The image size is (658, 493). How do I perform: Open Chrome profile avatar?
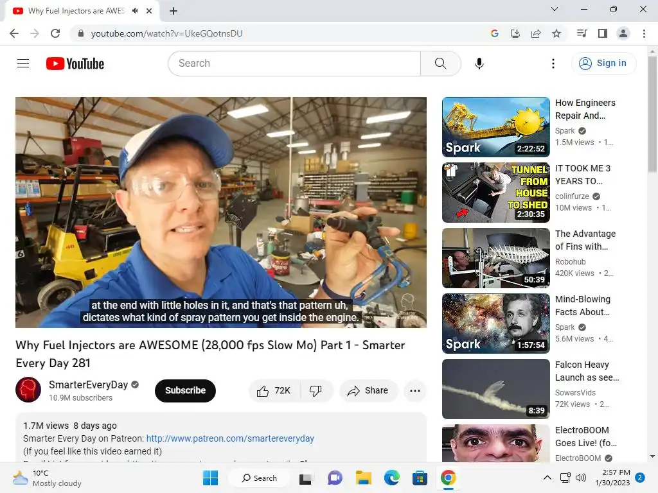(x=623, y=33)
